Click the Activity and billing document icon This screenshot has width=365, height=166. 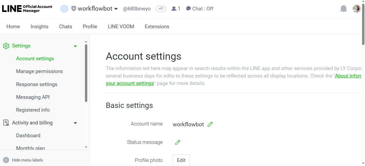[x=6, y=123]
